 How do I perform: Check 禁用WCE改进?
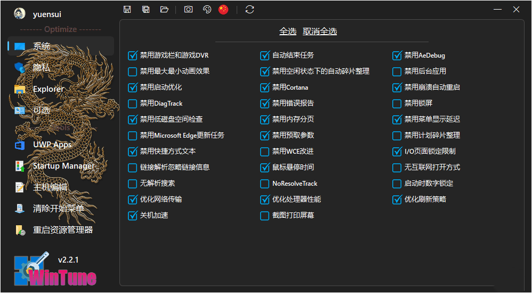tap(264, 152)
